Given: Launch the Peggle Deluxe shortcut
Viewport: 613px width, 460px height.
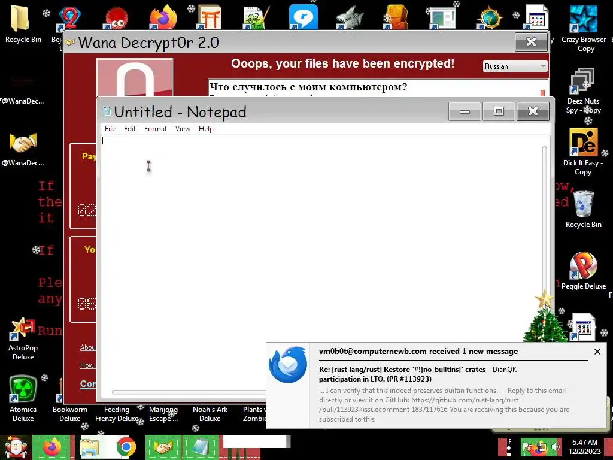Looking at the screenshot, I should [583, 271].
